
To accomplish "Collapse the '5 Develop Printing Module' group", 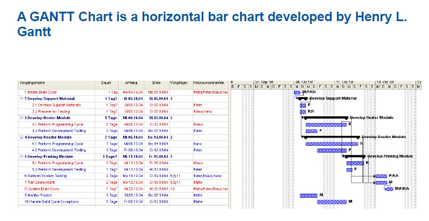I will [x=21, y=156].
